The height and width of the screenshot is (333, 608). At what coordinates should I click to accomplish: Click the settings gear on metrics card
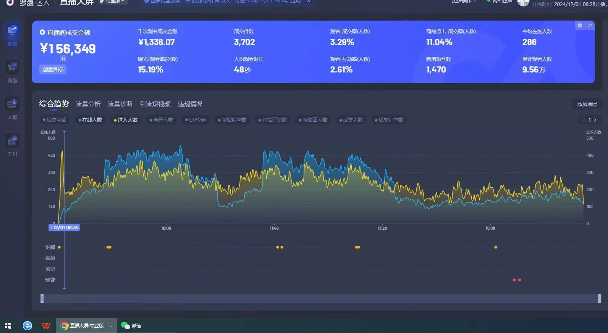click(x=580, y=25)
